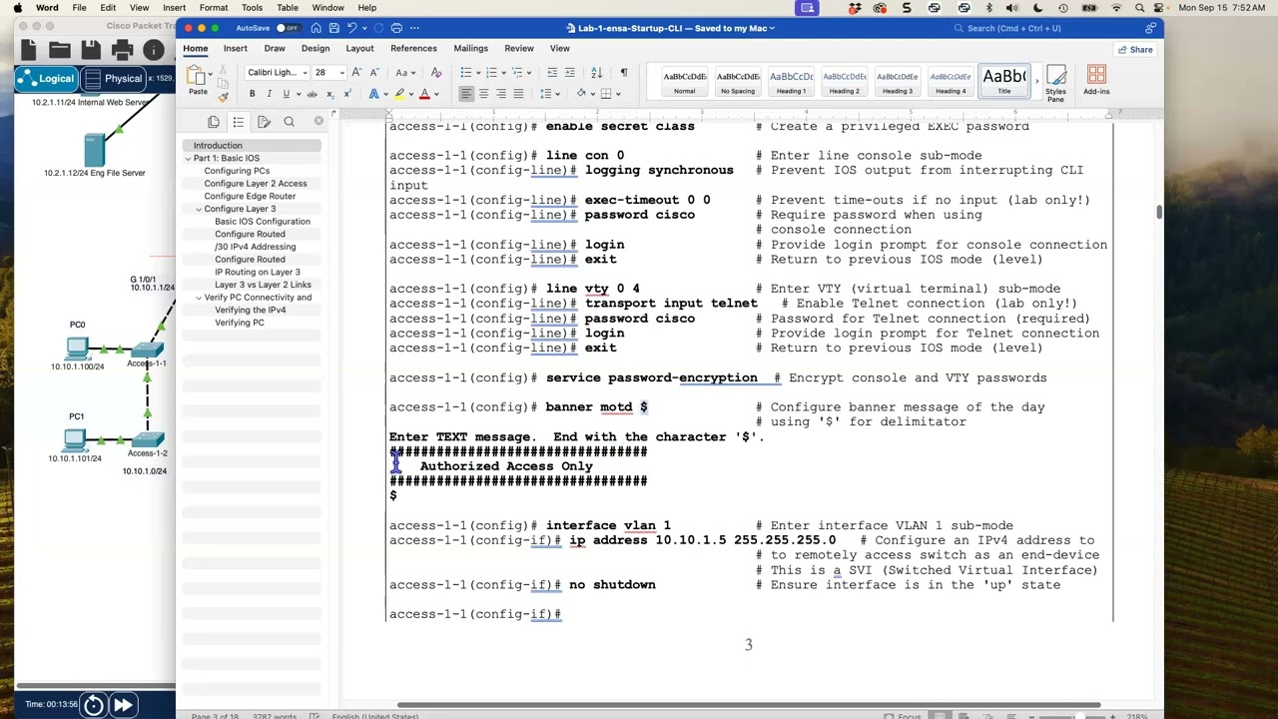Viewport: 1278px width, 719px height.
Task: Increase paragraph indent
Action: [569, 73]
